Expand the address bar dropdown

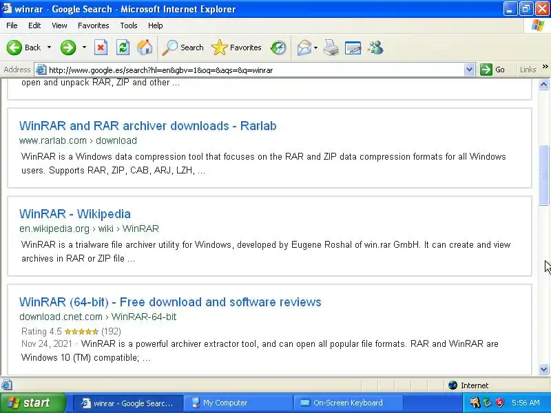tap(469, 70)
